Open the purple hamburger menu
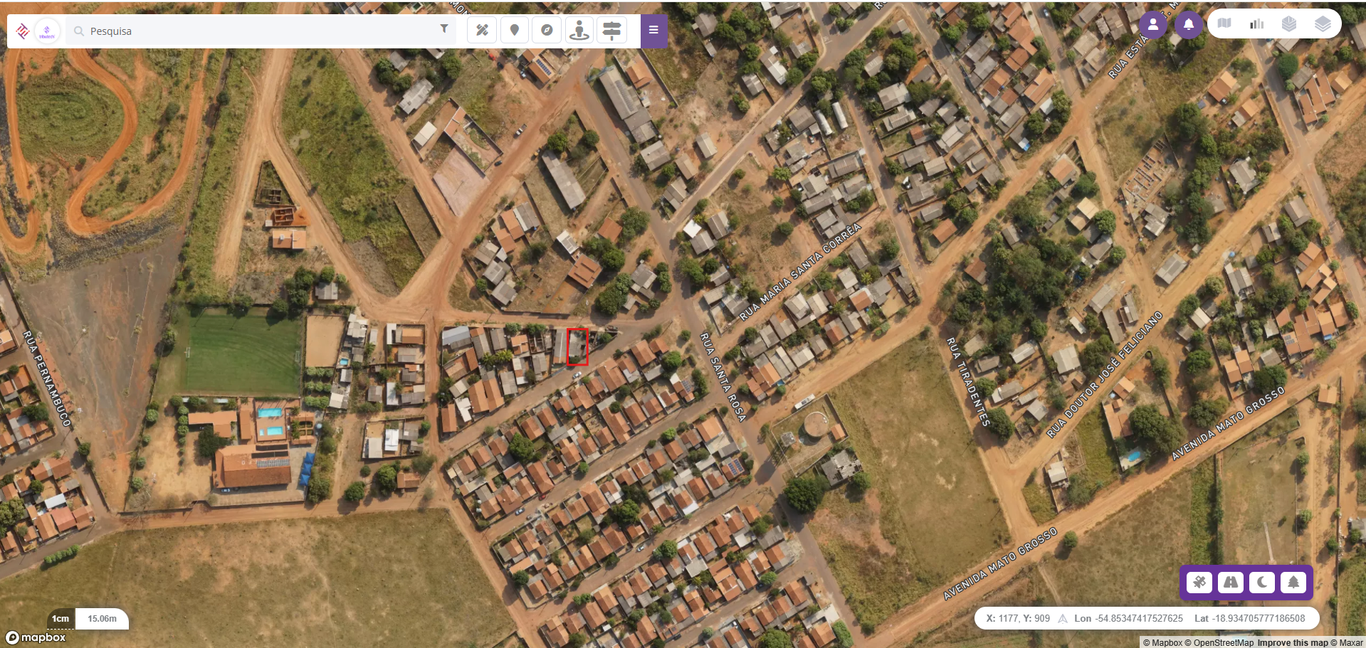 (653, 31)
